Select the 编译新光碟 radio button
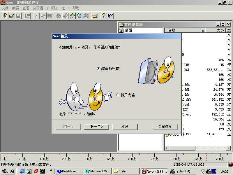Viewport: 233px width, 175px height. click(x=98, y=69)
